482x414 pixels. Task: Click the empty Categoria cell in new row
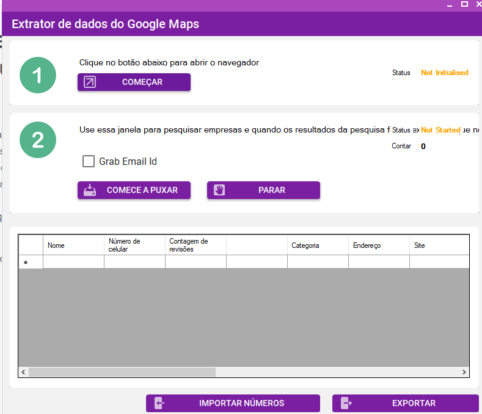pos(318,262)
